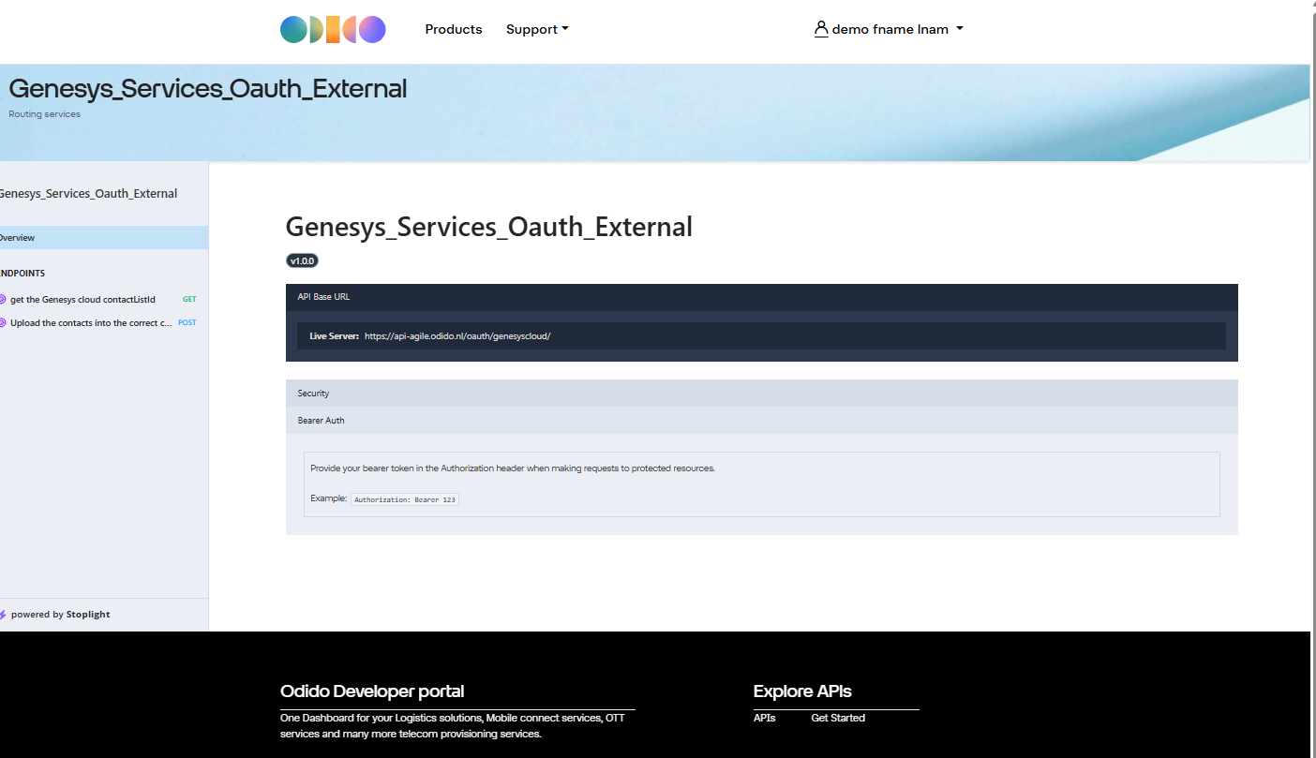Click the Odido logo in the header
This screenshot has height=758, width=1316.
(333, 30)
